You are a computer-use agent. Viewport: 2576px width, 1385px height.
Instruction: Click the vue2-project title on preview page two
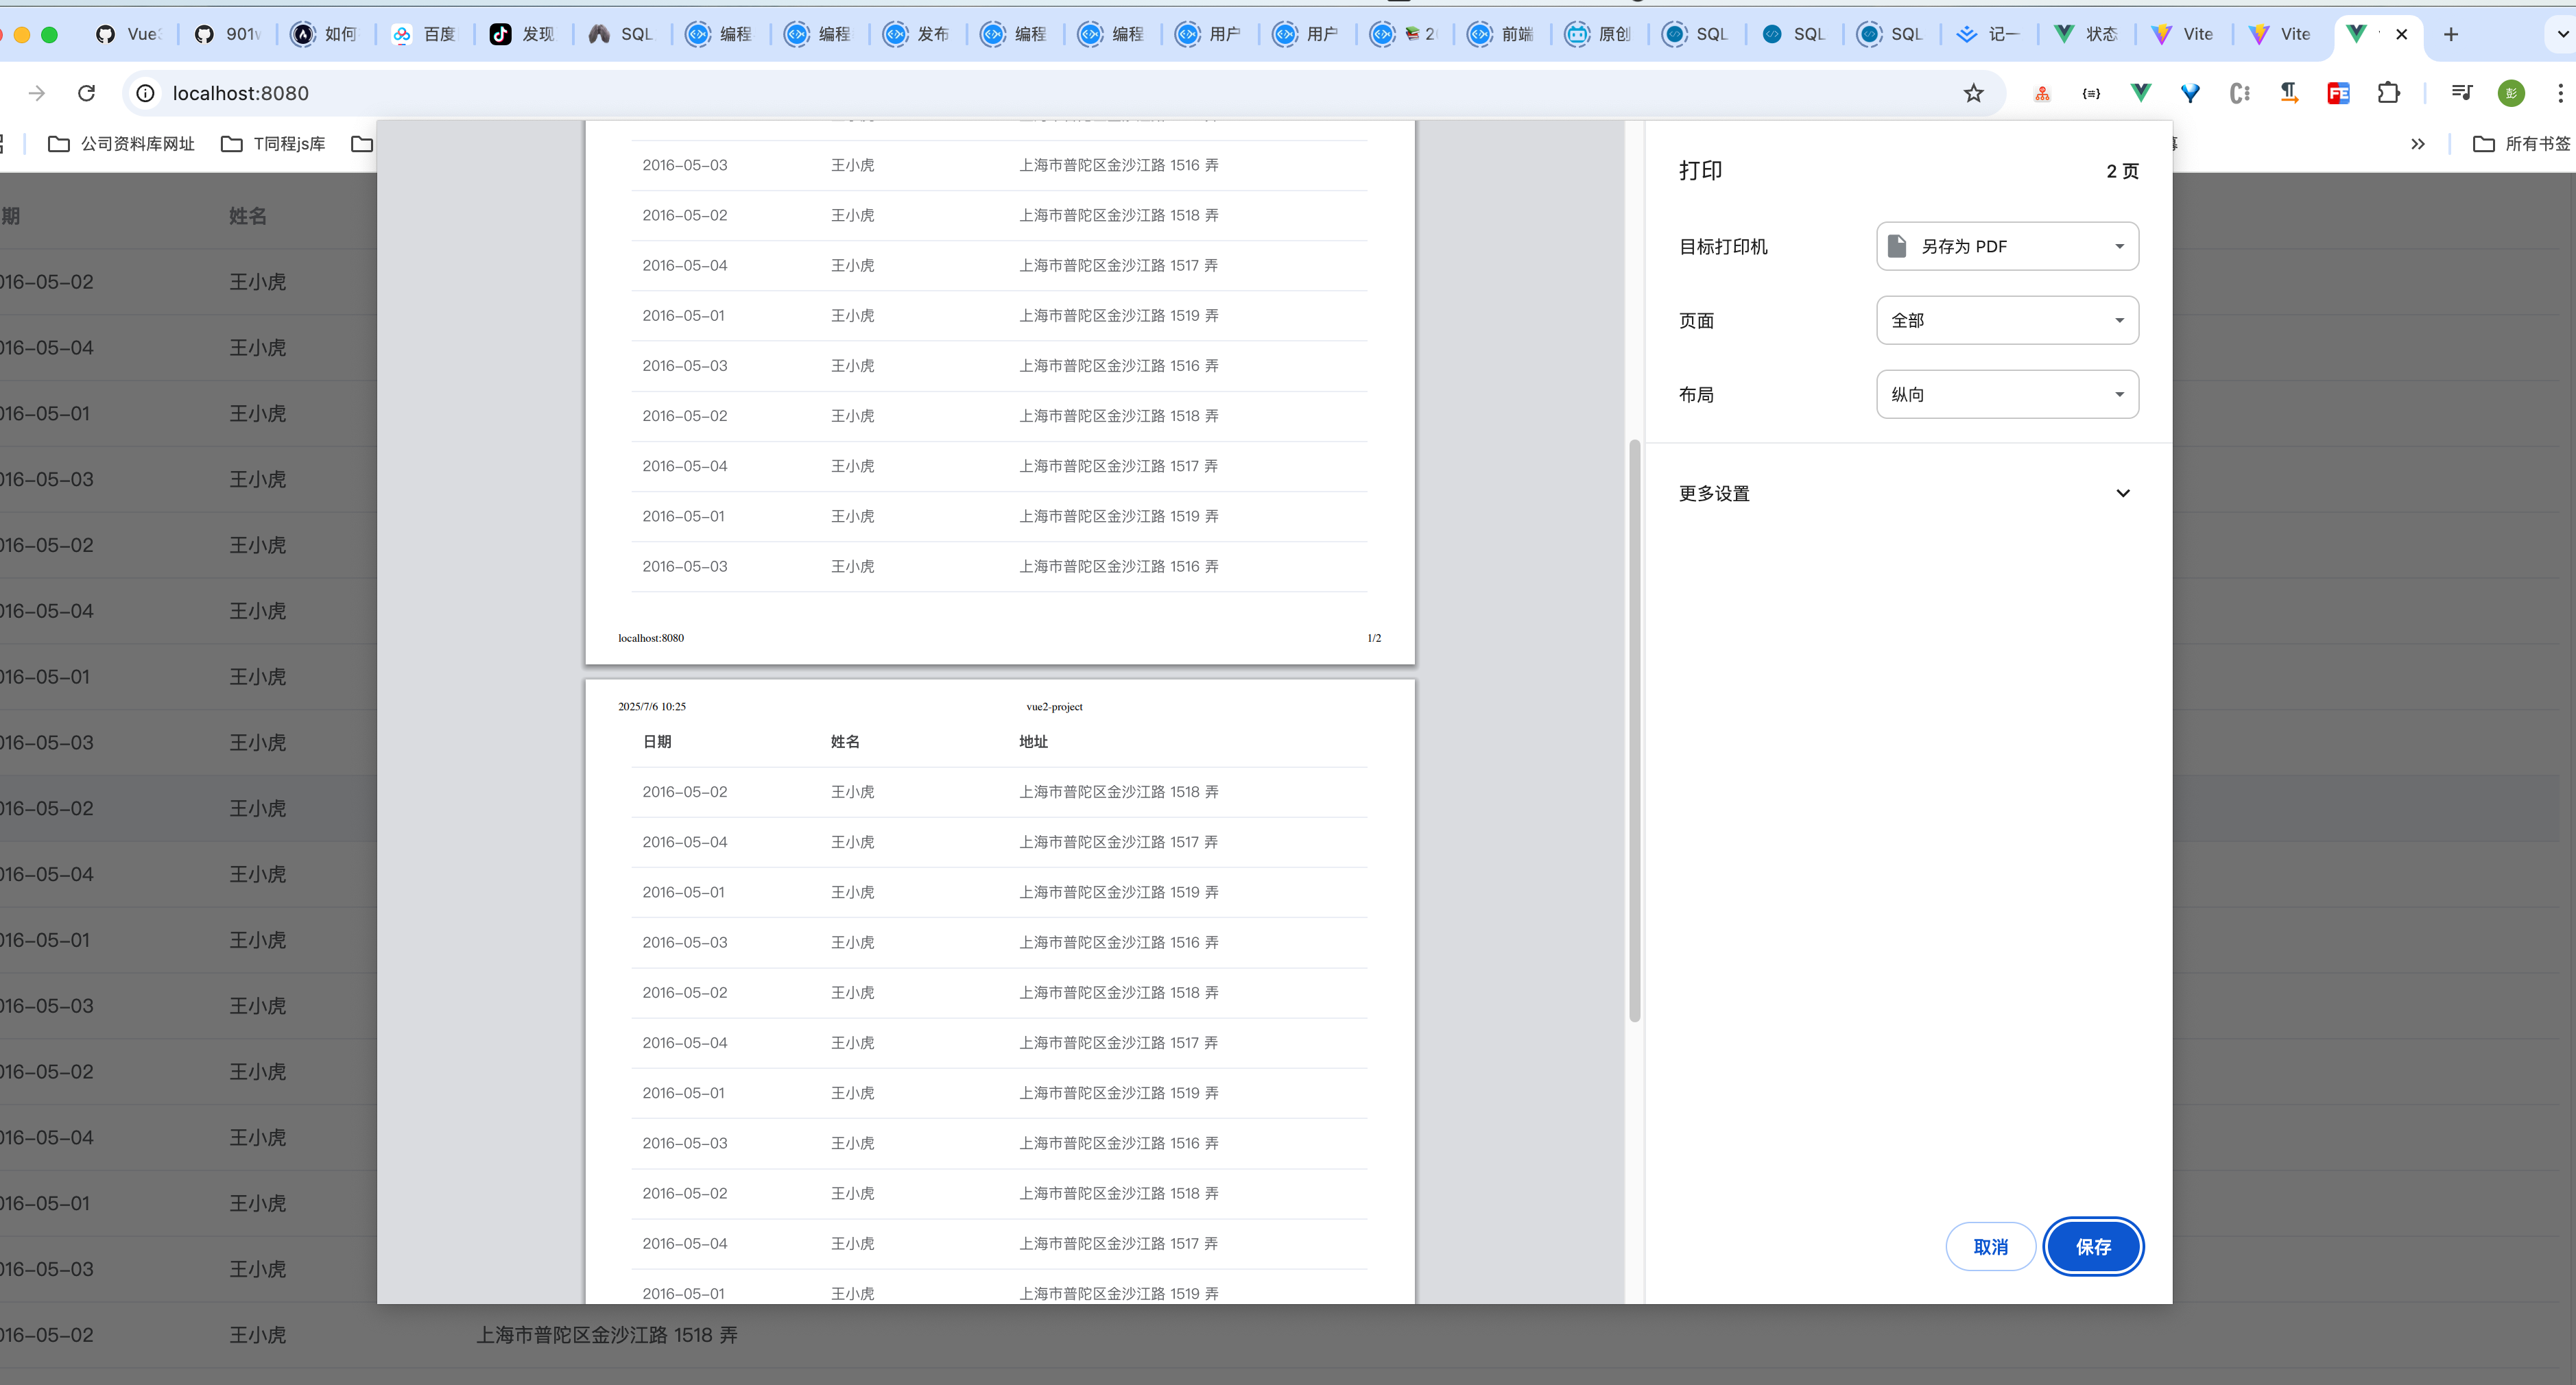click(x=1054, y=706)
